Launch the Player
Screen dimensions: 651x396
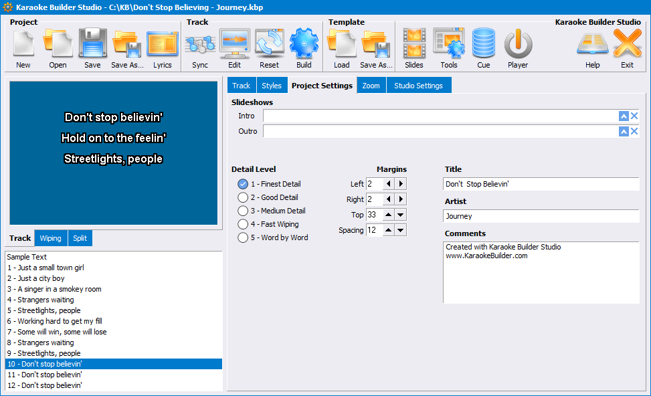[x=518, y=48]
